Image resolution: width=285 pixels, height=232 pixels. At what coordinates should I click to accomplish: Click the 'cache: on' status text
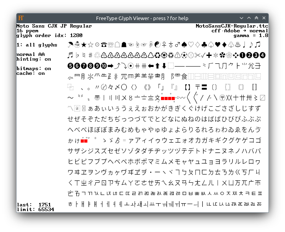click(x=31, y=73)
